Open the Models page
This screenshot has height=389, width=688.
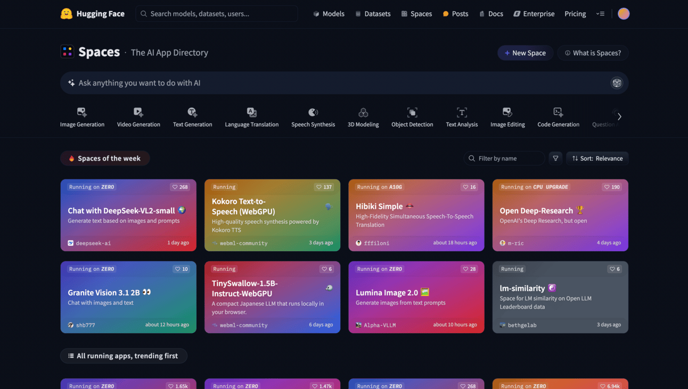tap(329, 14)
